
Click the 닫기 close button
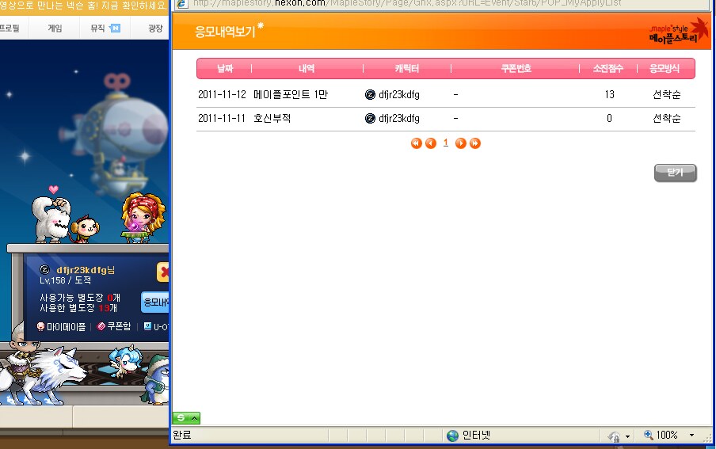tap(676, 173)
